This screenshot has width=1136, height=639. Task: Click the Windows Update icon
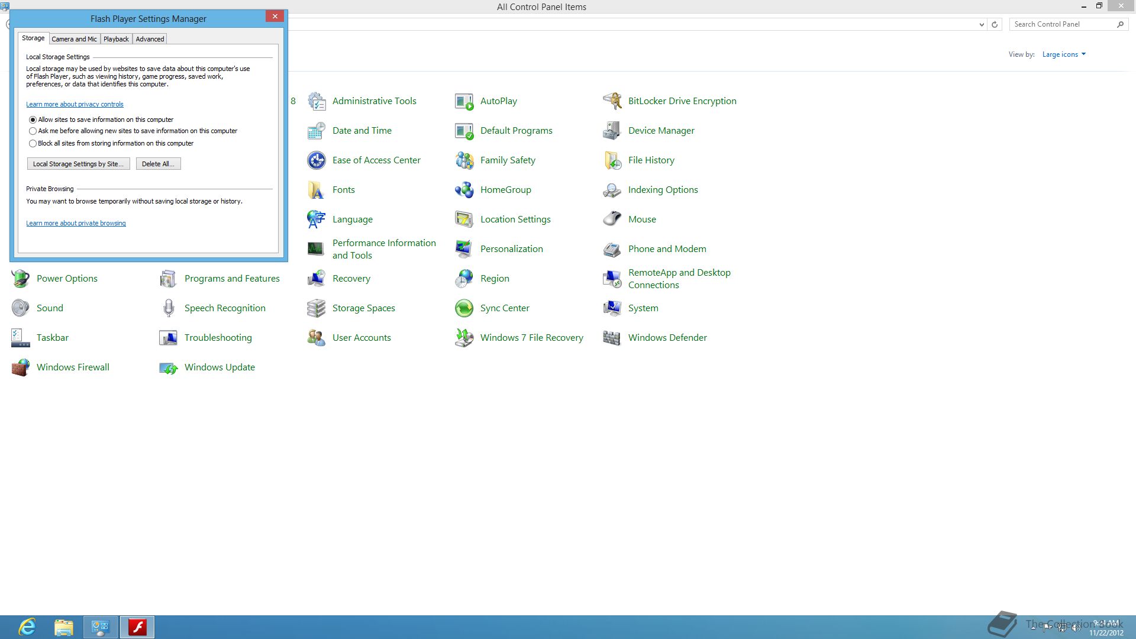pyautogui.click(x=169, y=367)
